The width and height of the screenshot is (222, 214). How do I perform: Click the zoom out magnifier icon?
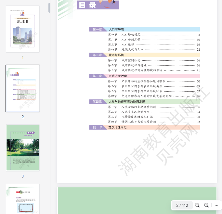[197, 205]
